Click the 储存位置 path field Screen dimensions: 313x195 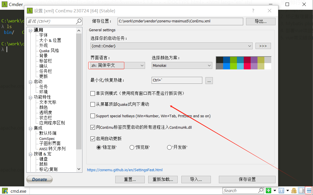click(181, 22)
